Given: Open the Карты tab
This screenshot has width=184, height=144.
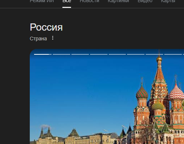Looking at the screenshot, I should [x=168, y=1].
